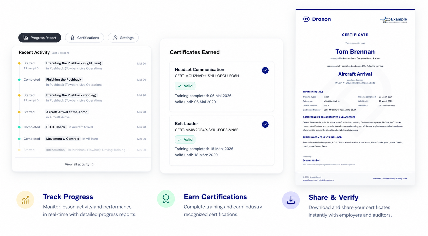This screenshot has height=236, width=428.
Task: Click the Settings person icon
Action: coord(115,38)
